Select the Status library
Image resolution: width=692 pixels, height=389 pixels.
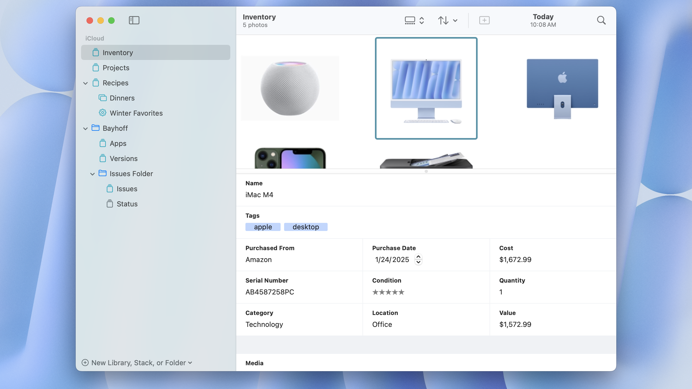tap(156, 204)
